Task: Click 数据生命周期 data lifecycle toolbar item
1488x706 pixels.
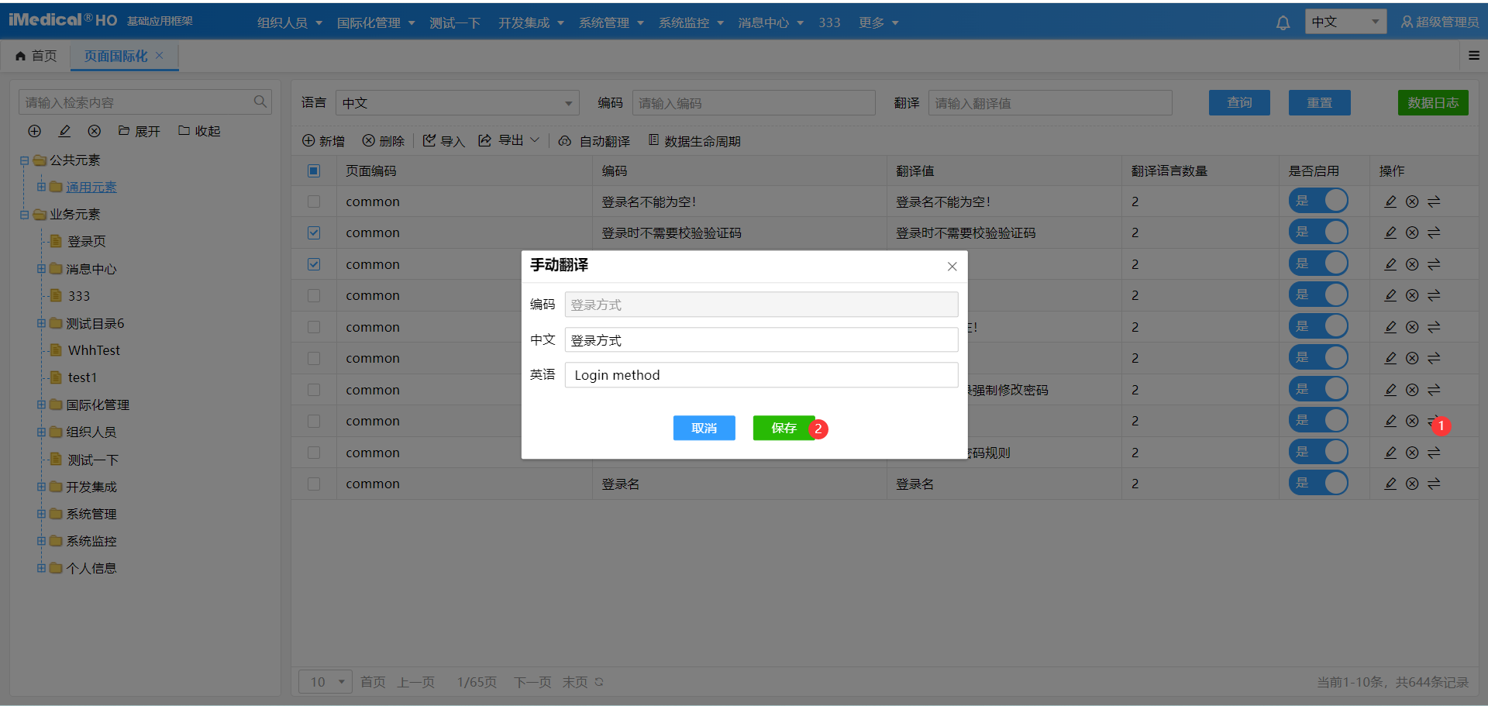Action: coord(694,140)
